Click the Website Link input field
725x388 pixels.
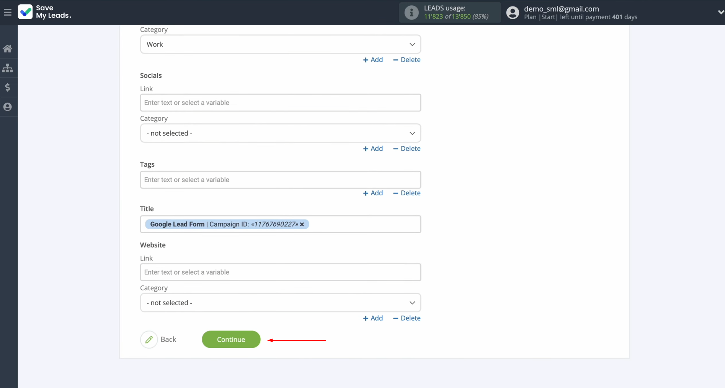pos(280,272)
